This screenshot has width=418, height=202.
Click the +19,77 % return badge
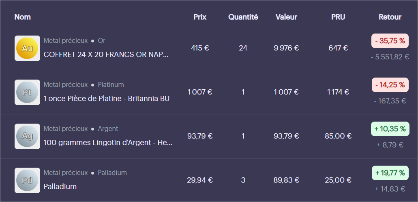tap(390, 173)
